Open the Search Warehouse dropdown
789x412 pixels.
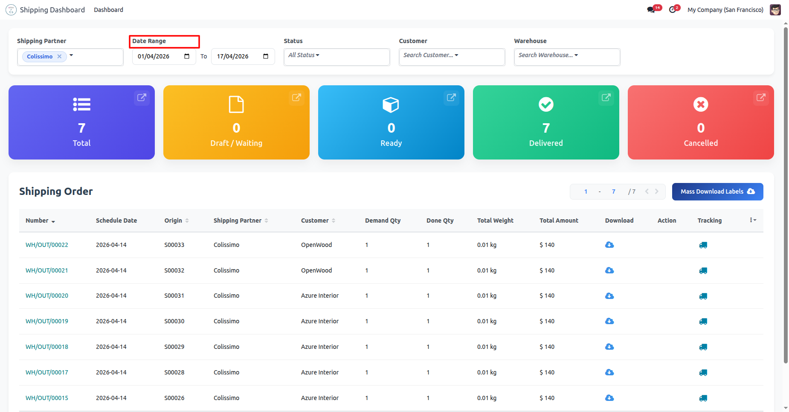(548, 55)
